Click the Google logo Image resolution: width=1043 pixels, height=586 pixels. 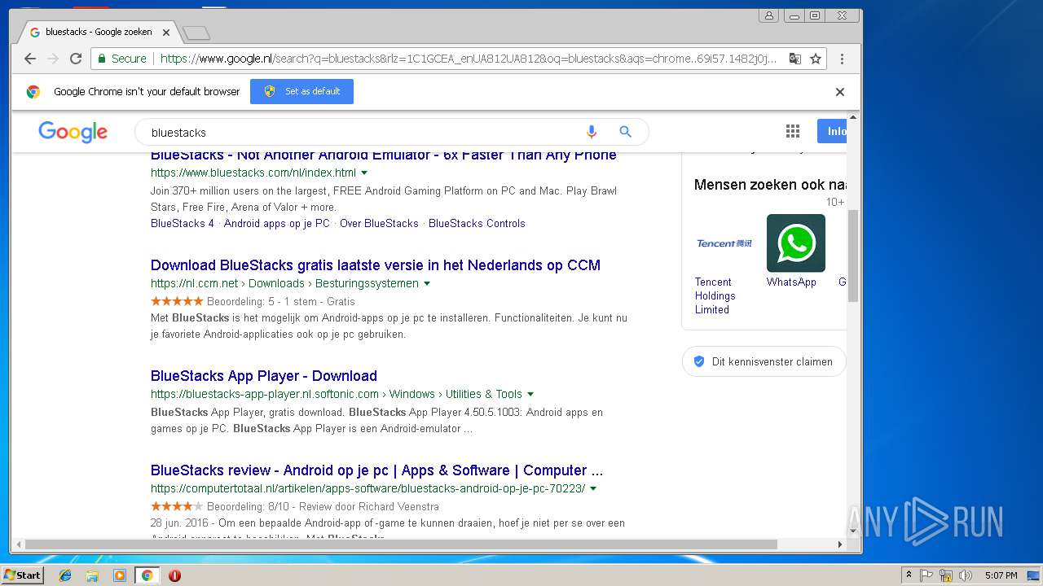click(73, 132)
